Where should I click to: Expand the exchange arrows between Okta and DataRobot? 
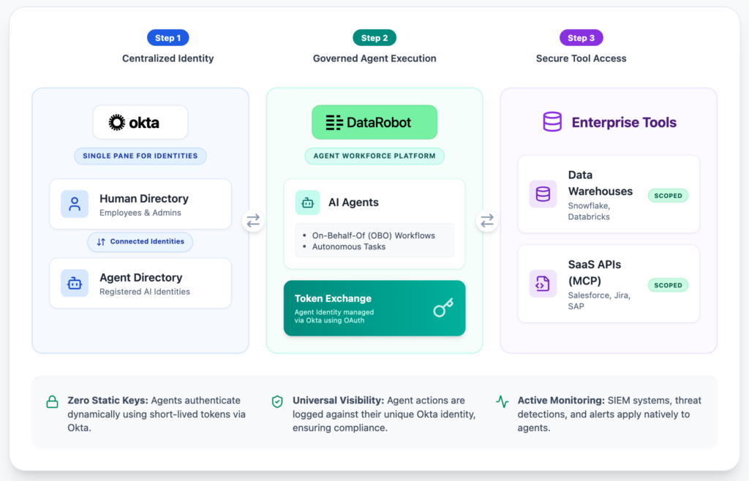point(253,219)
